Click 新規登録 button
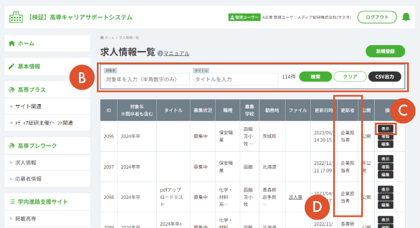This screenshot has width=420, height=228. (385, 51)
